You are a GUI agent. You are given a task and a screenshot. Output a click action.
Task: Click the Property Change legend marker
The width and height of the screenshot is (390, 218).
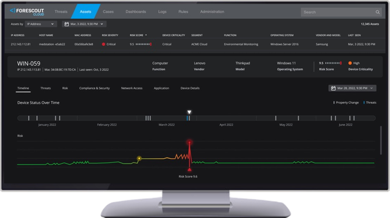tap(334, 102)
